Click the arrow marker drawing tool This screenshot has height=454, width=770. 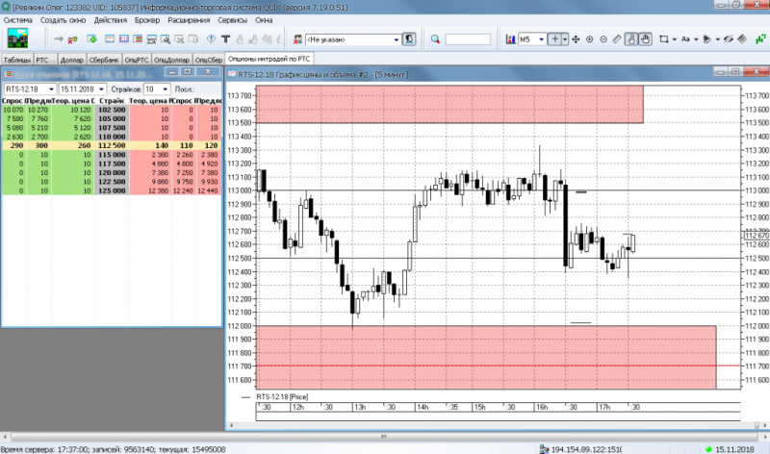pyautogui.click(x=707, y=39)
